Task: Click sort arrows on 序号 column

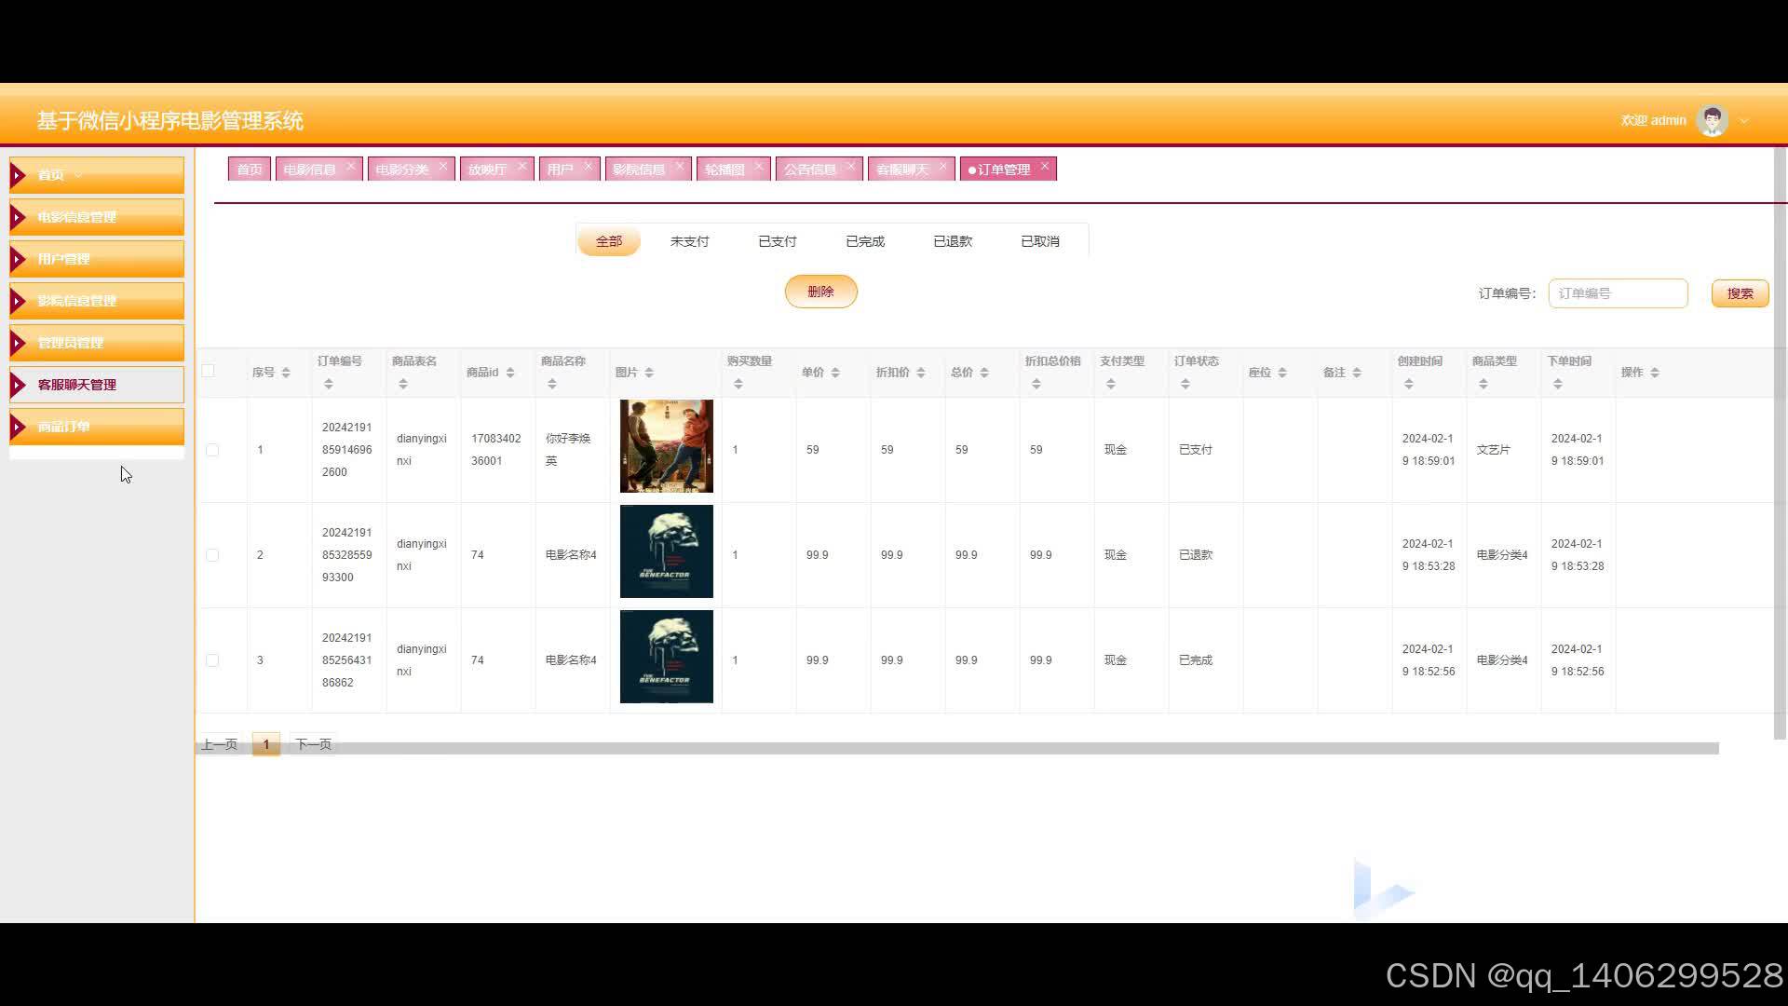Action: tap(286, 373)
